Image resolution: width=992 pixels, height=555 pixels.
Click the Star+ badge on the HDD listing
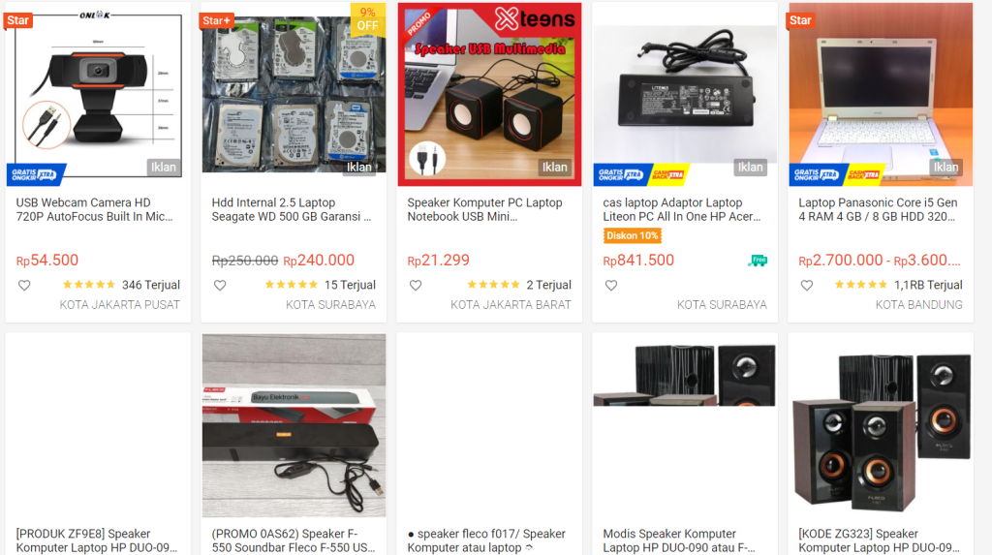pyautogui.click(x=216, y=20)
